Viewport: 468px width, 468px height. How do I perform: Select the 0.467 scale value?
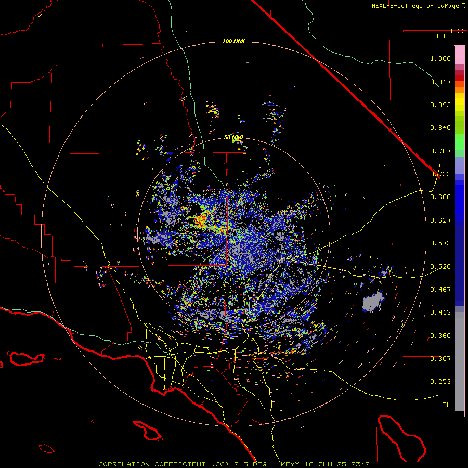click(x=440, y=290)
